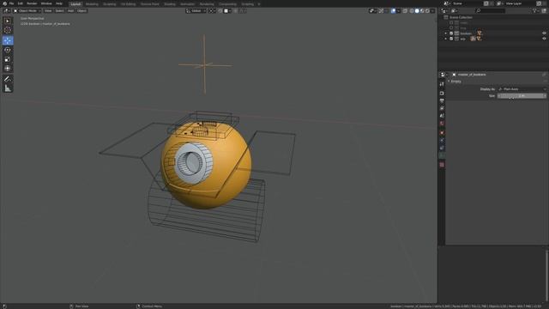Hide the boolean collection with eye icon
Screen dimensions: 549x309
[544, 33]
